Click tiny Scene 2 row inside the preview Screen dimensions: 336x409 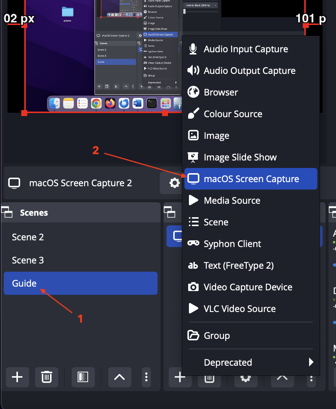pyautogui.click(x=116, y=50)
